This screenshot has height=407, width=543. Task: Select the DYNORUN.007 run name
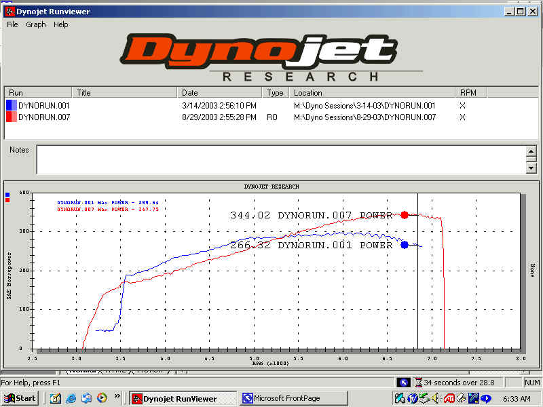point(44,117)
